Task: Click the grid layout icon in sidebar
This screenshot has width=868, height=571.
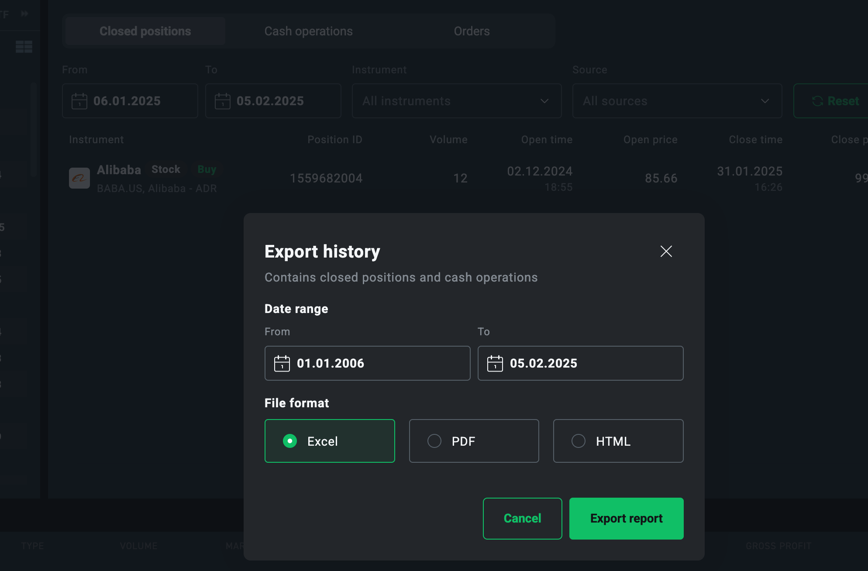Action: pos(24,47)
